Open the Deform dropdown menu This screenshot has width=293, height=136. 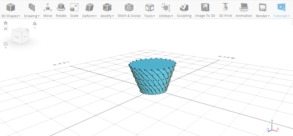[x=89, y=10]
